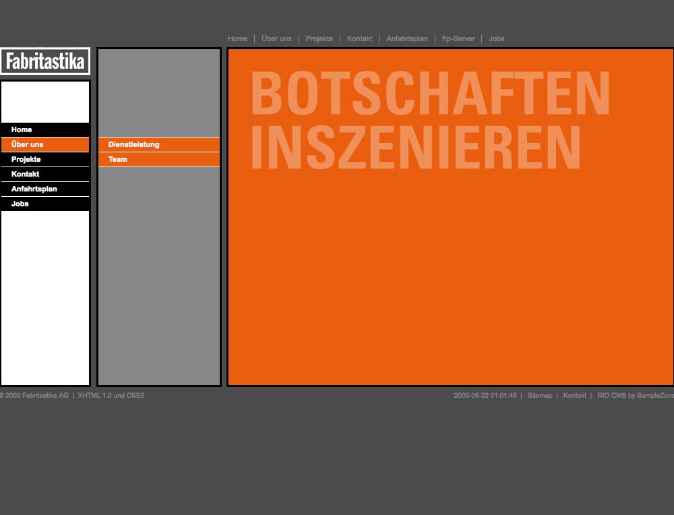Click the BOTSCHAFTEN headline word
The image size is (674, 515).
click(x=430, y=93)
